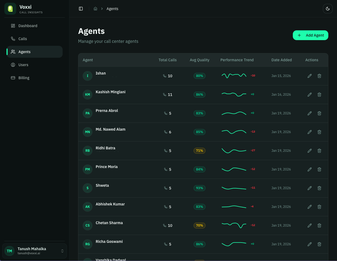The width and height of the screenshot is (337, 261).
Task: Click Prince Moria's agent name
Action: click(107, 167)
